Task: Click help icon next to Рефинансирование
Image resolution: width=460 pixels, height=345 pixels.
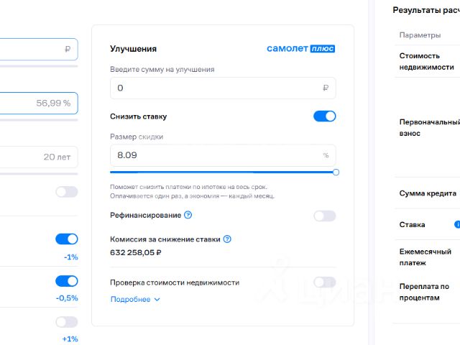Action: pos(188,215)
